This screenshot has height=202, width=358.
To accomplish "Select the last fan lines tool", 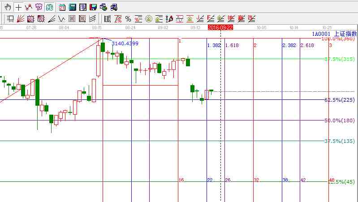I will [252, 19].
